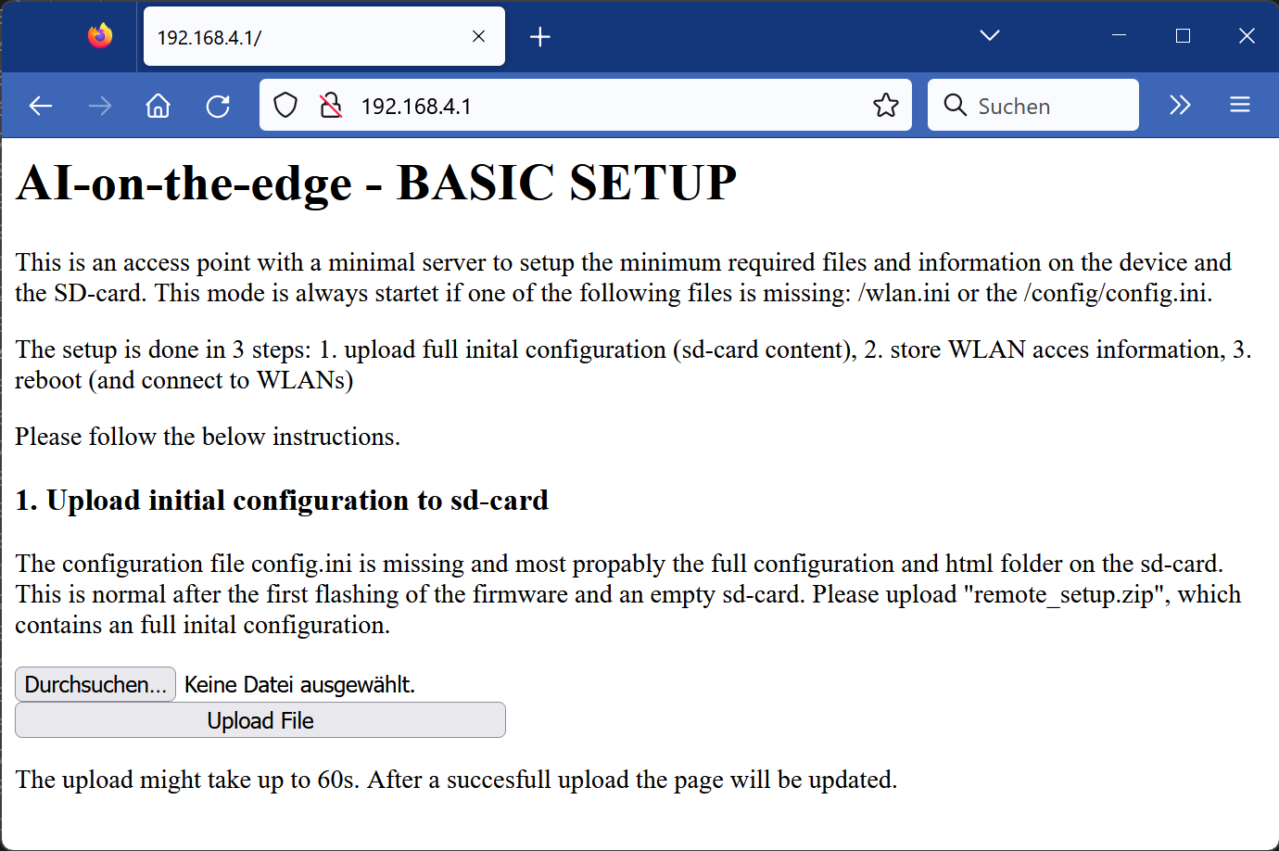1279x851 pixels.
Task: Click the Keine Datei ausgewählt file area
Action: point(299,684)
